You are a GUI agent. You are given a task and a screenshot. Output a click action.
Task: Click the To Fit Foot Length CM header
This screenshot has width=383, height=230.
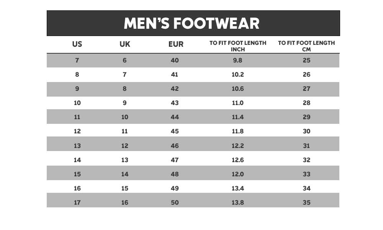[x=306, y=46]
